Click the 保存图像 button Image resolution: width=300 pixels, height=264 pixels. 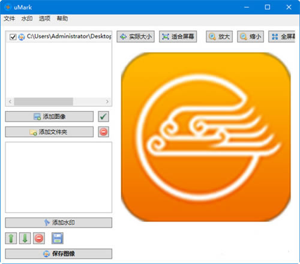59,254
